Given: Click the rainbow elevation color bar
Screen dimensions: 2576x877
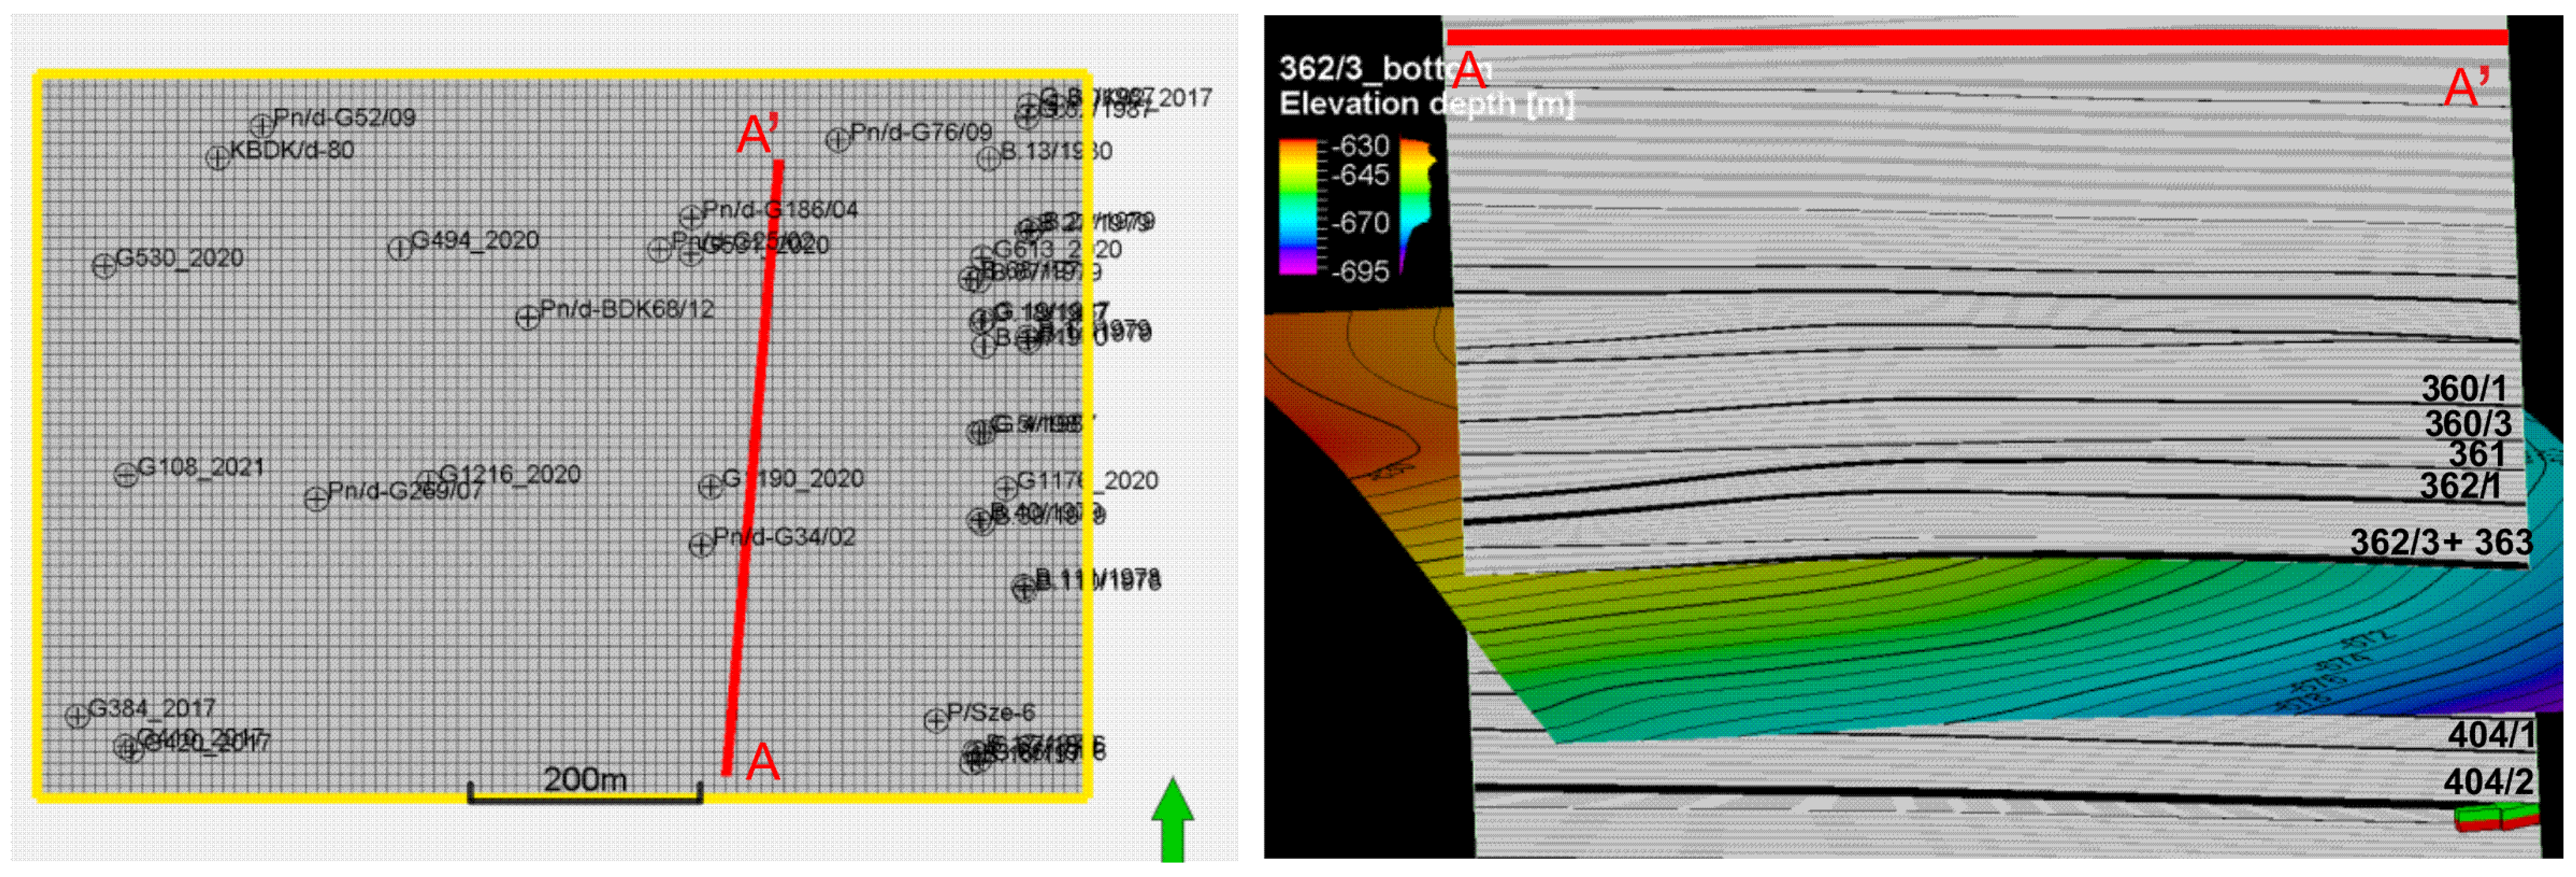Looking at the screenshot, I should tap(1298, 206).
